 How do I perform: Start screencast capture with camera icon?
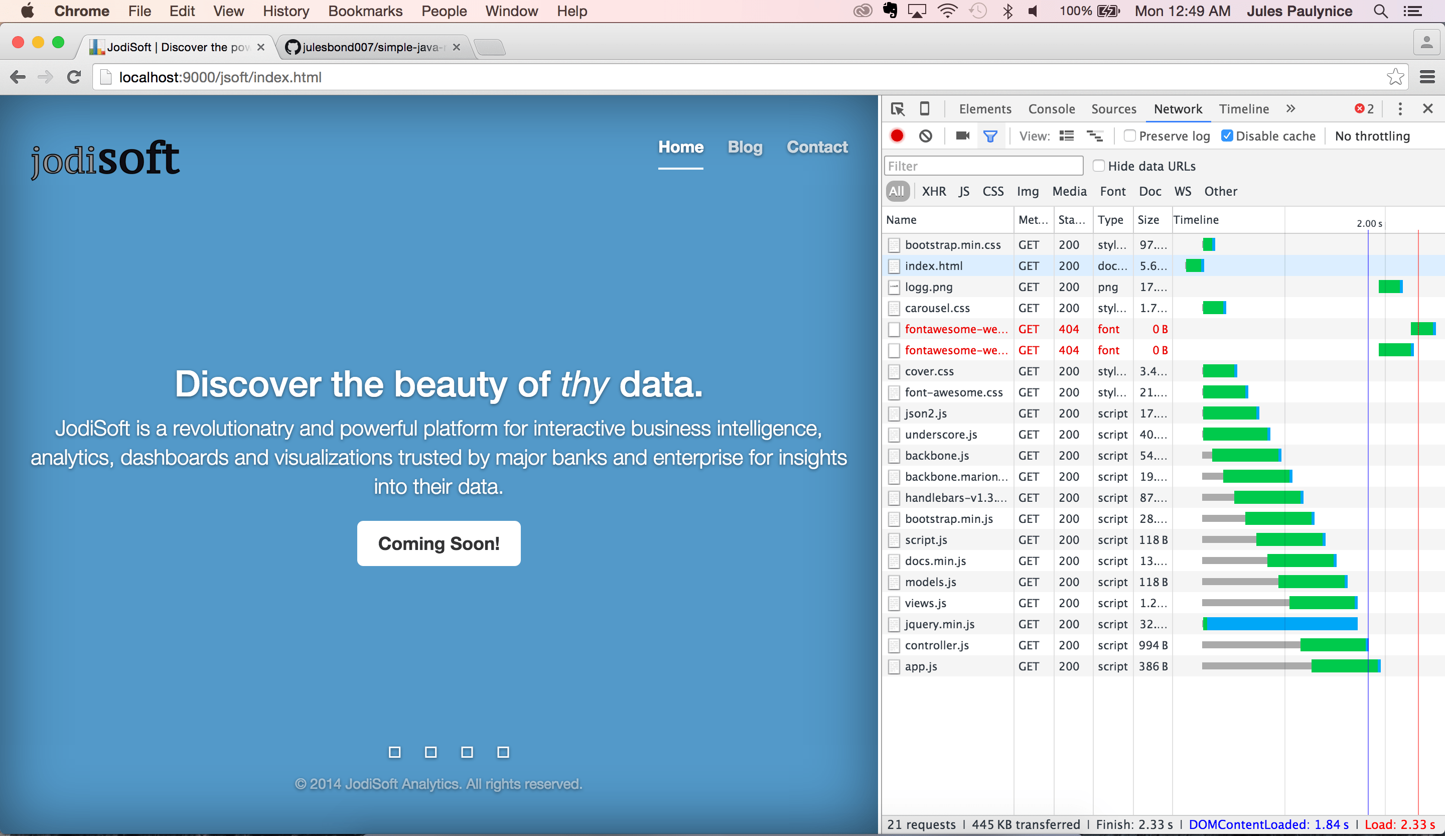click(x=962, y=136)
